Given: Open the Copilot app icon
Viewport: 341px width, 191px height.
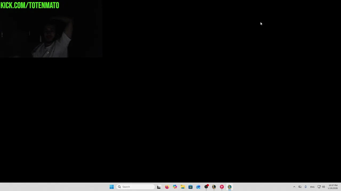Looking at the screenshot, I should [175, 187].
